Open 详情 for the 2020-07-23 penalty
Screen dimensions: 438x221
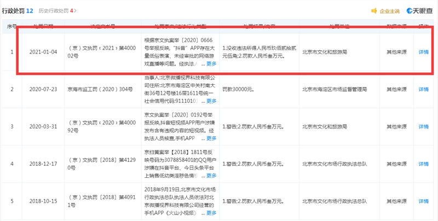[x=423, y=89]
